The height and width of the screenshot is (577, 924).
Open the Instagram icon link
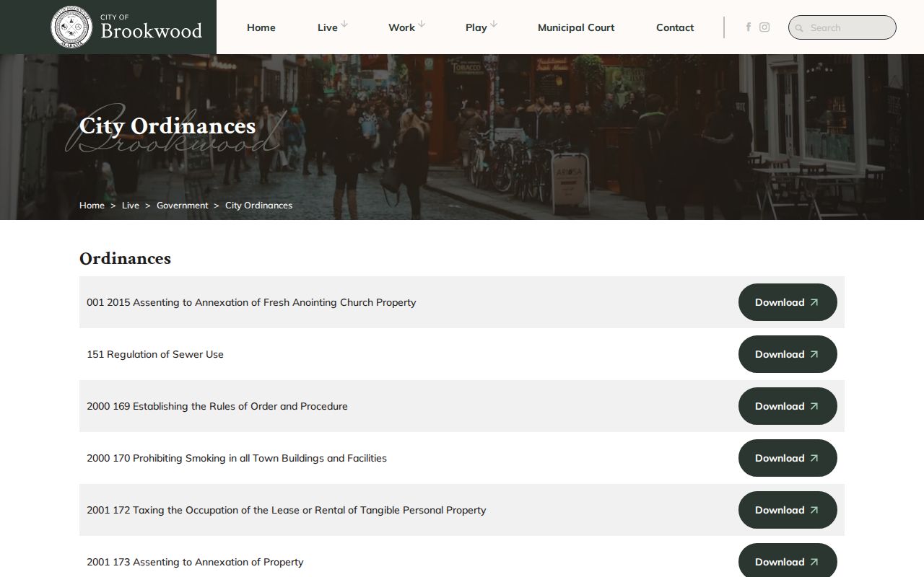coord(764,27)
